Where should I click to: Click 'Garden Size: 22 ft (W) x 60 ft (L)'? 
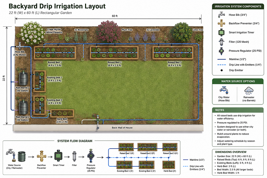(x=234, y=156)
